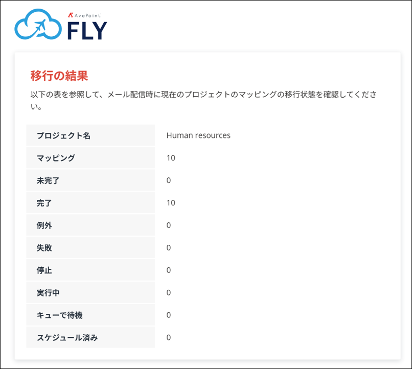
Task: Select the Human resources project name
Action: point(198,135)
